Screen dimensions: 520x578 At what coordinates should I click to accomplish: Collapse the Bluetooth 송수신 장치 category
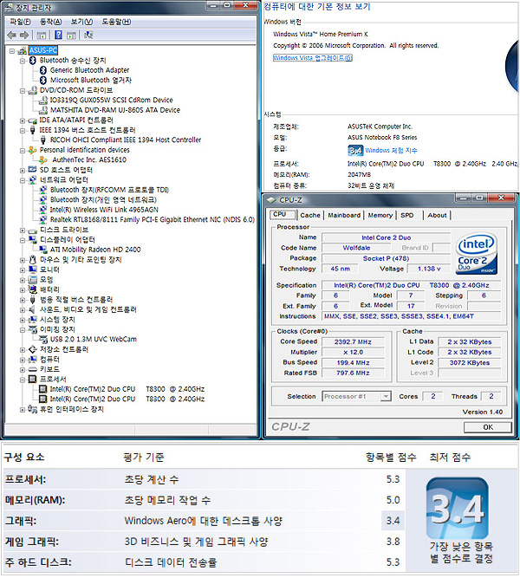click(23, 61)
